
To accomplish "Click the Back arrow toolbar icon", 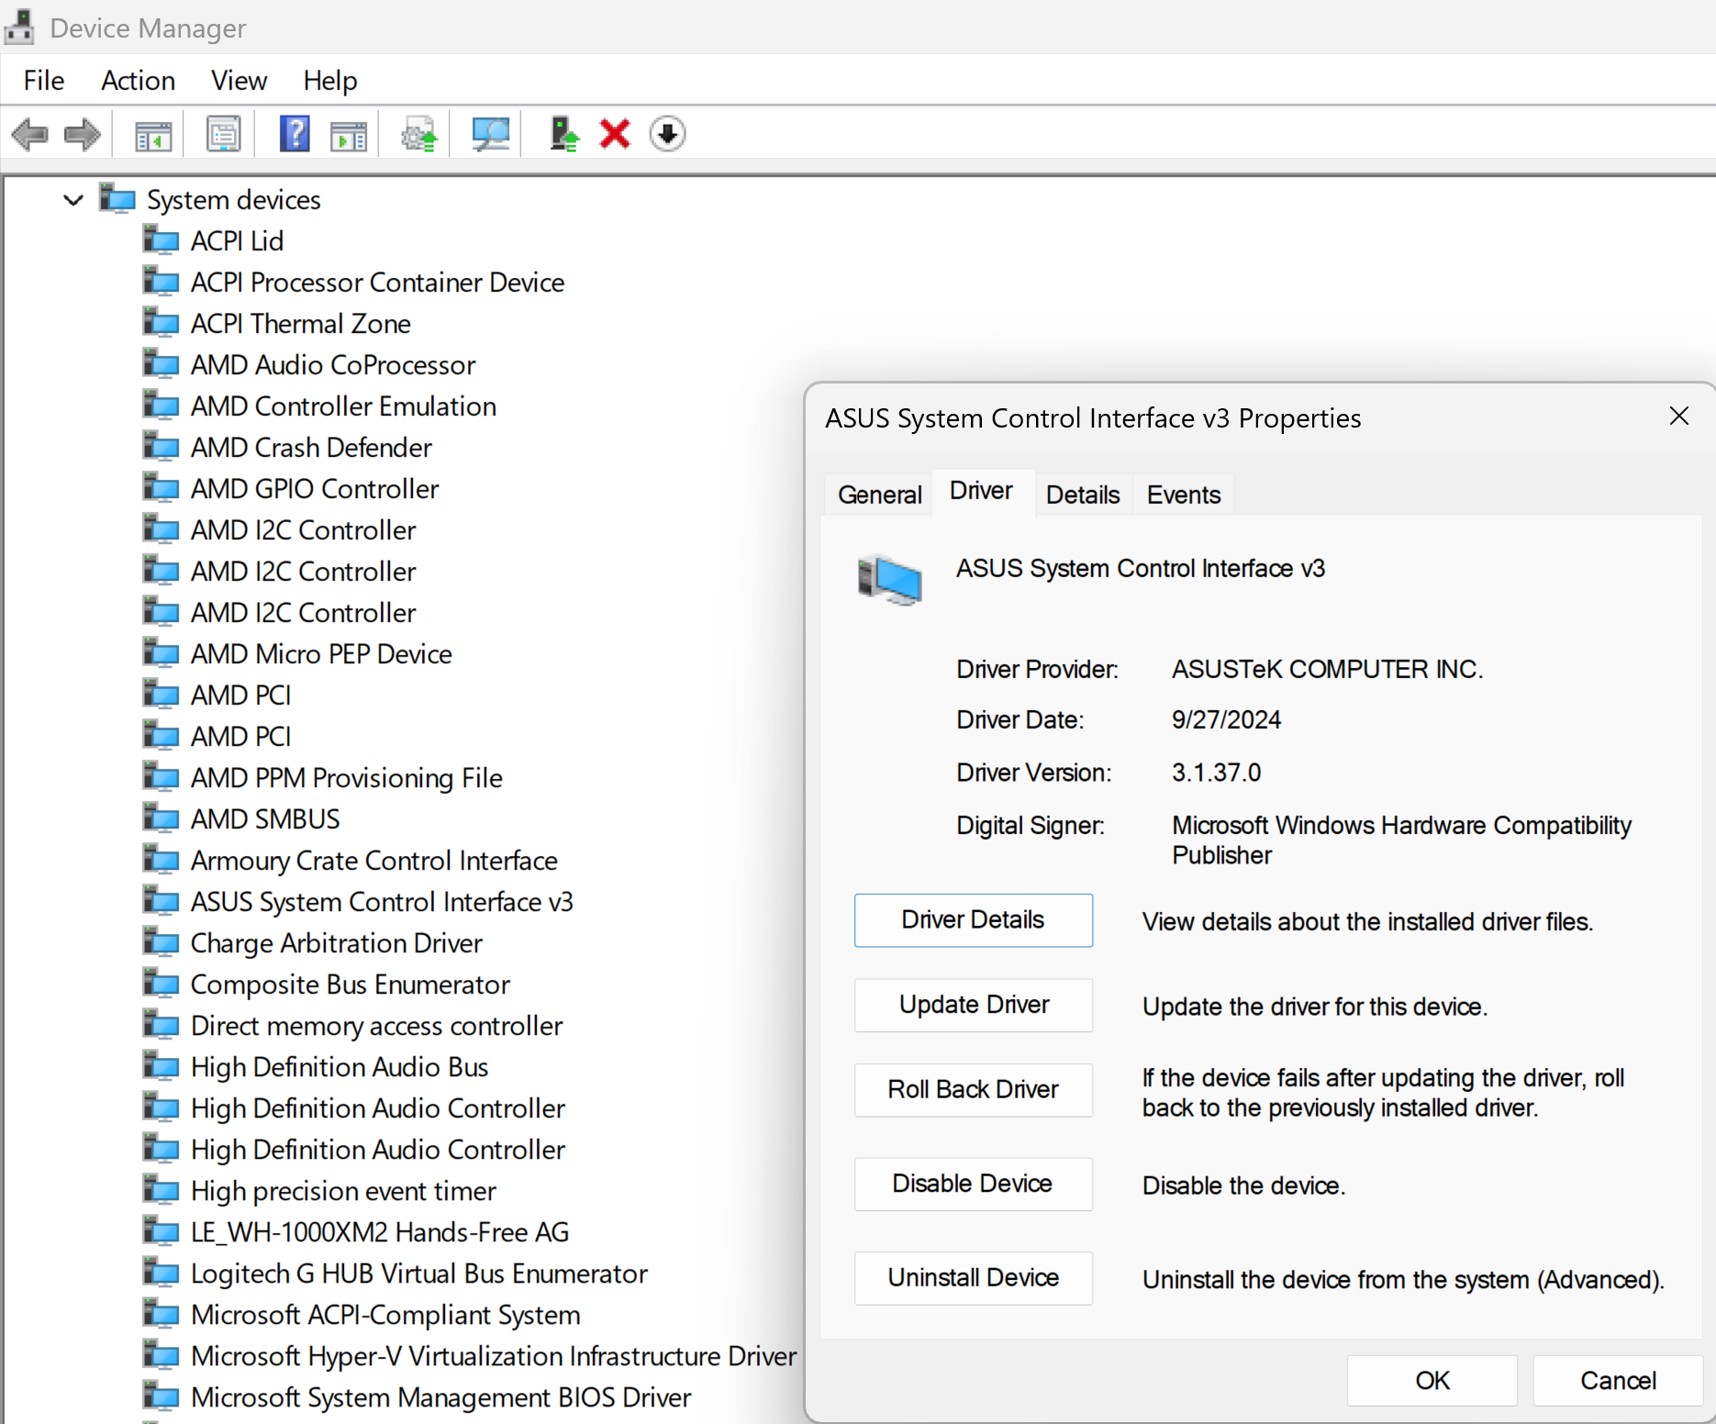I will (30, 135).
